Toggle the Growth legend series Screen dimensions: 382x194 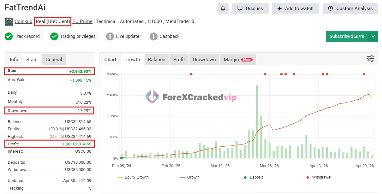[190, 177]
